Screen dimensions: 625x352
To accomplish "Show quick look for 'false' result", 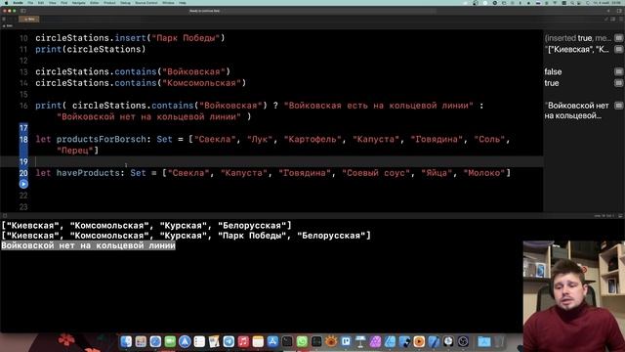I will 618,71.
